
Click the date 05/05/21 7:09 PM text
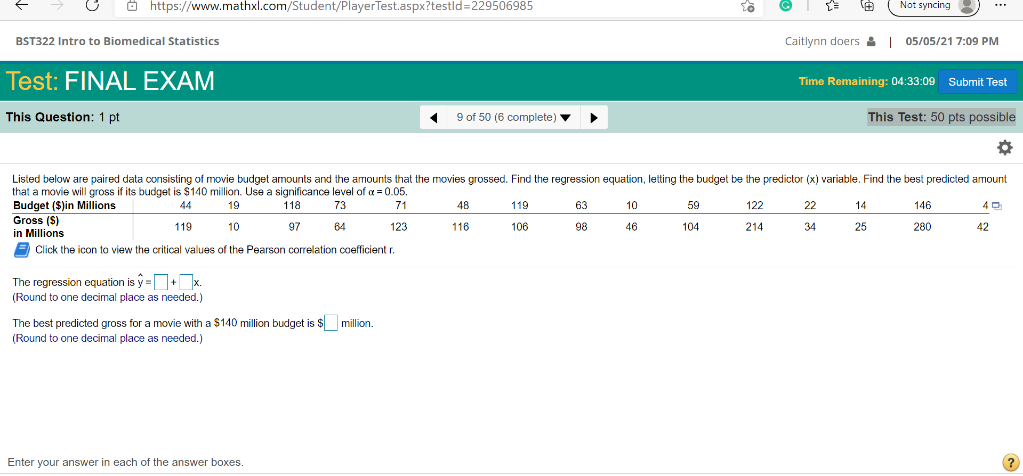pos(952,41)
